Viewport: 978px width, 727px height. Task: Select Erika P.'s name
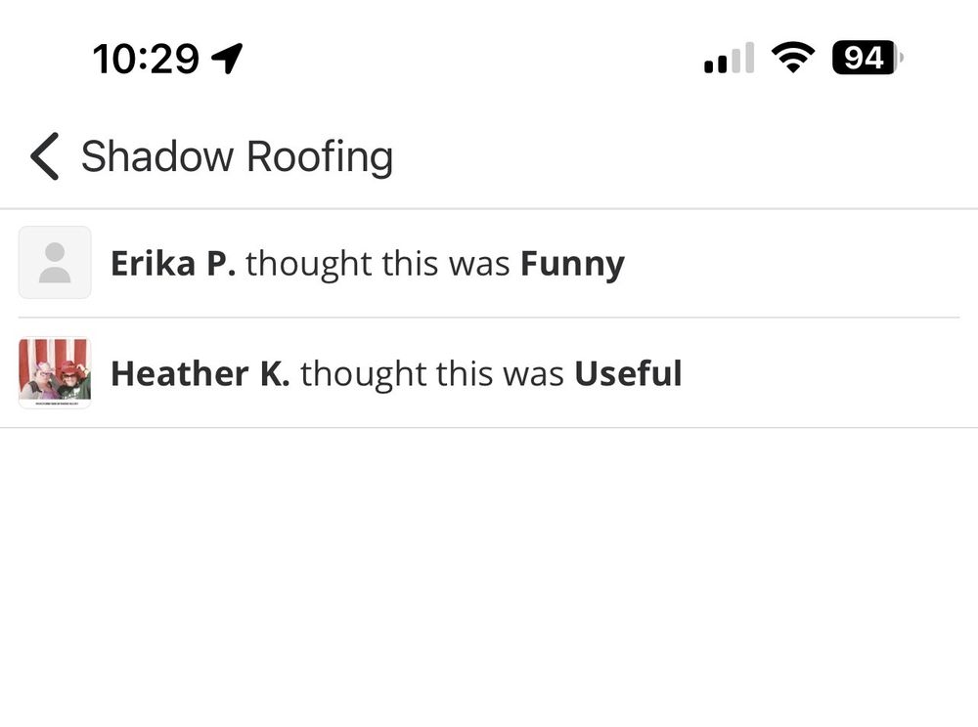click(174, 262)
